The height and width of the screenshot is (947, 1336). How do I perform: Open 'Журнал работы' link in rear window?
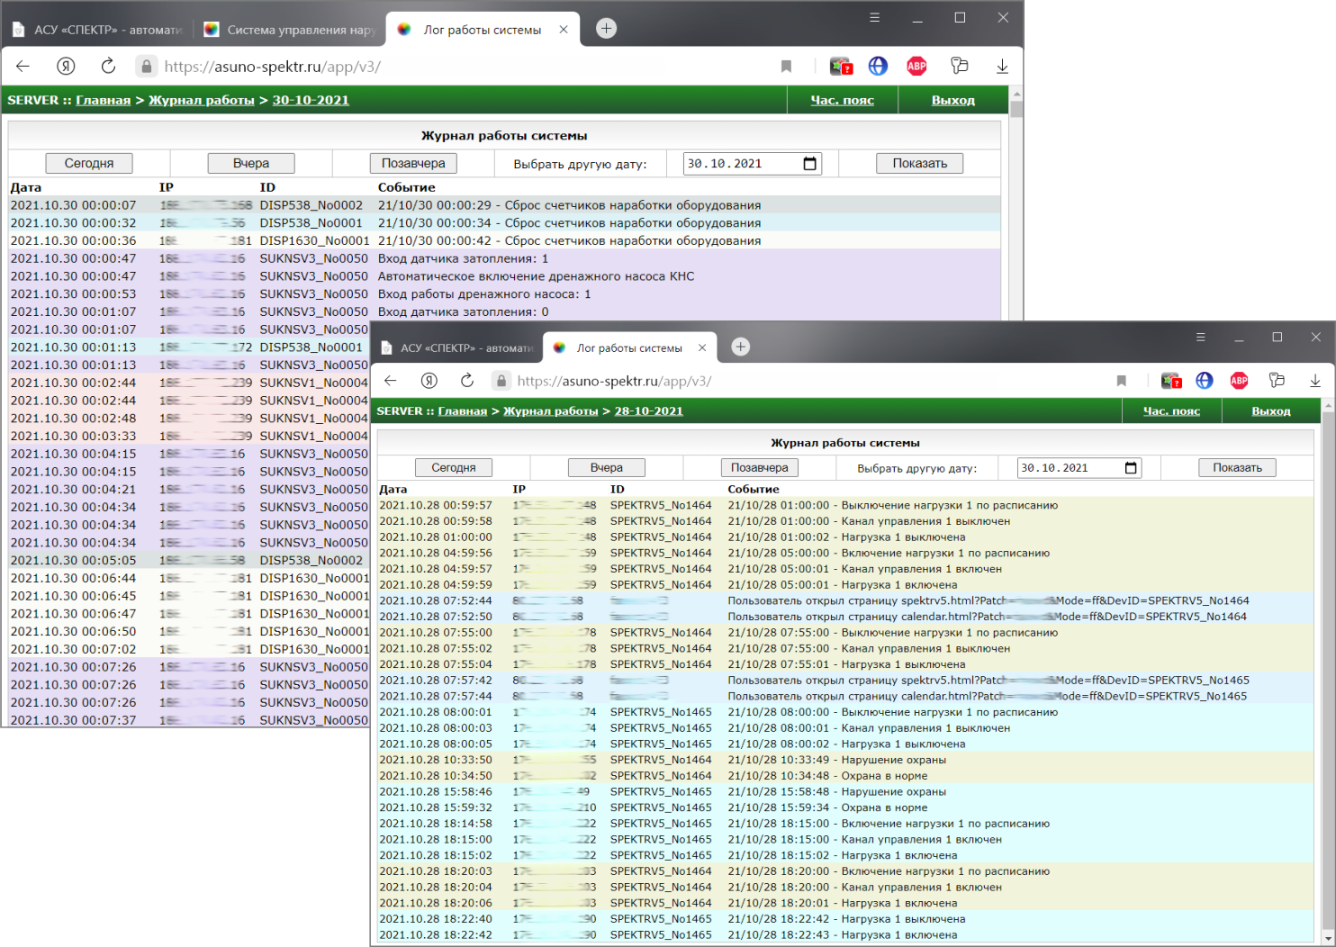pyautogui.click(x=202, y=100)
